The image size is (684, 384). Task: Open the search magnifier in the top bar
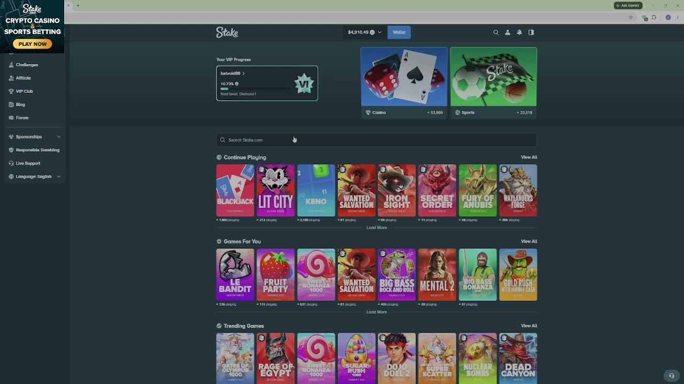(496, 33)
